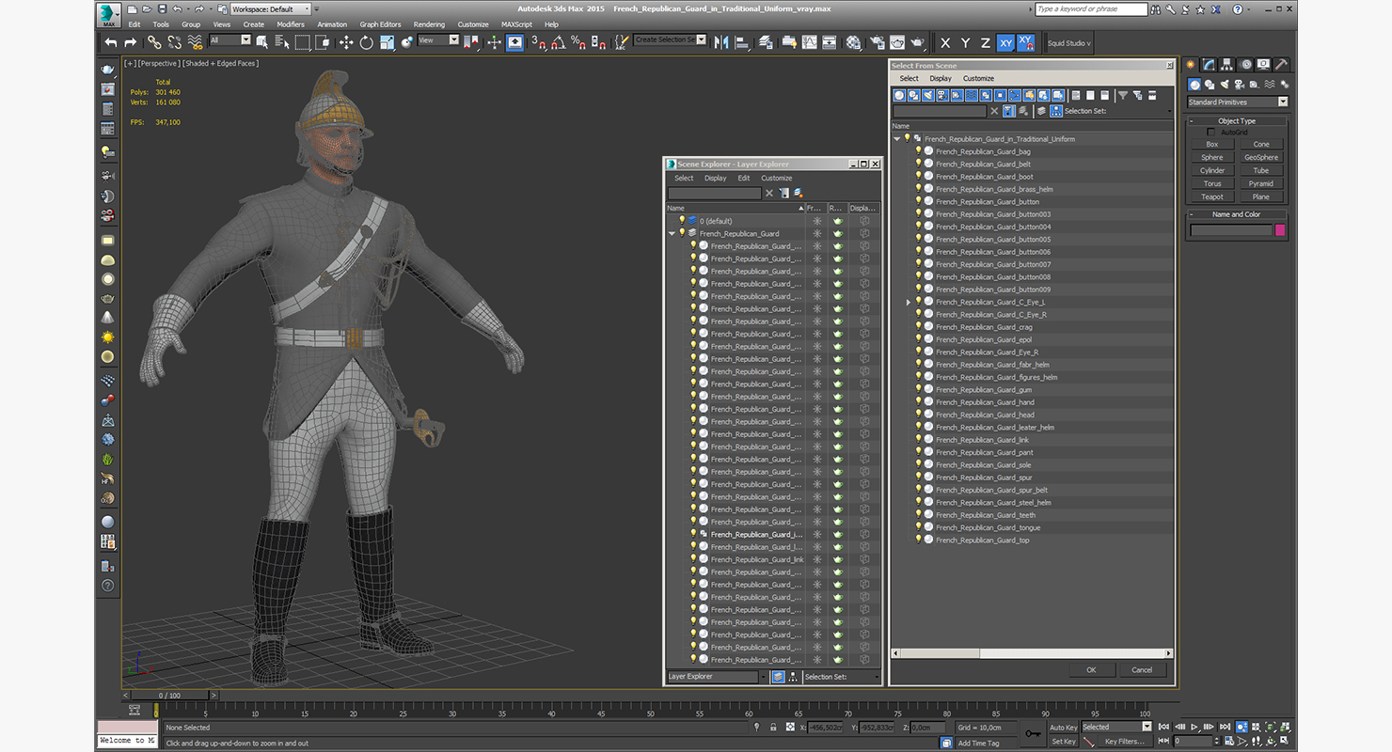Choose the Select by Name icon
Screen dimensions: 1392x752
282,42
